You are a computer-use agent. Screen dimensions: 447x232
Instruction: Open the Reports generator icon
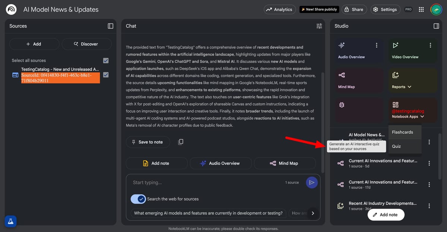[x=396, y=75]
